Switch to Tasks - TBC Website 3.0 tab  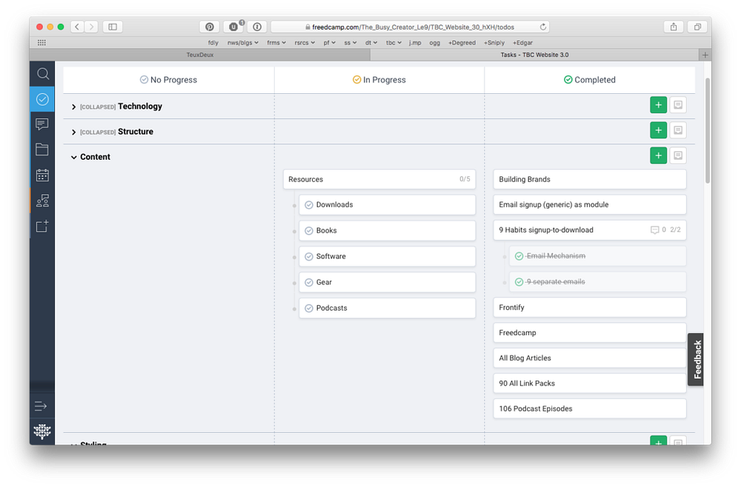click(x=534, y=55)
